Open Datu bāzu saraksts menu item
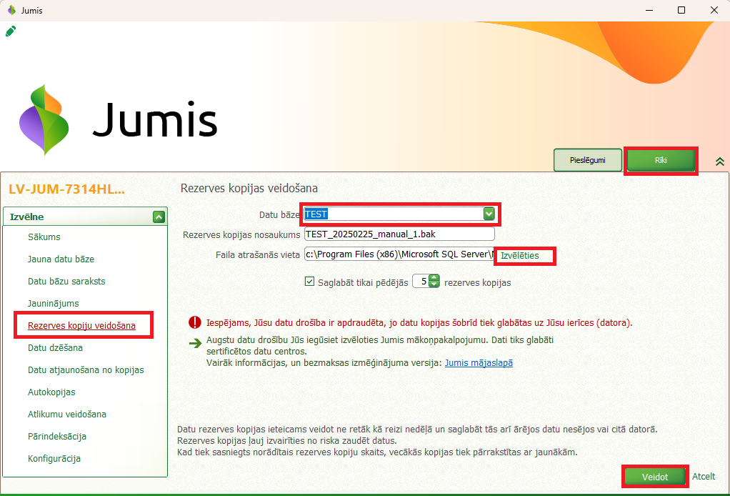Screen dimensions: 730x496 point(66,282)
